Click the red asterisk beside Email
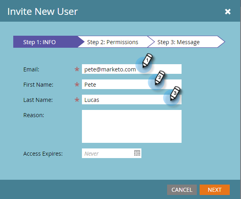 tap(77, 69)
